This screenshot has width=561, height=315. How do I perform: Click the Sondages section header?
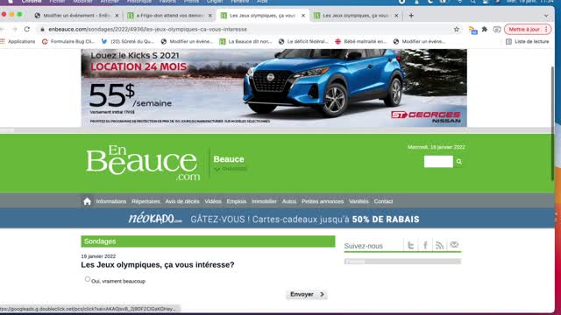coord(208,241)
